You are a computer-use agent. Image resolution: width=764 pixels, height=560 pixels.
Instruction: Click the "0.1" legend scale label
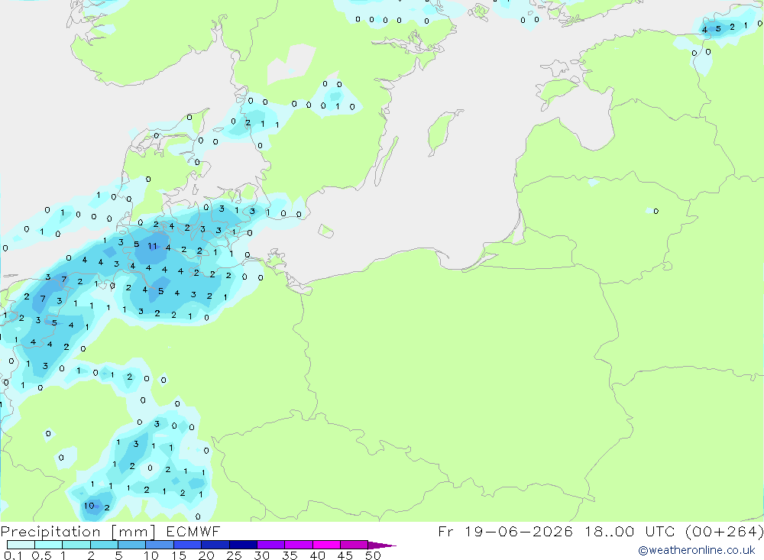click(x=13, y=555)
